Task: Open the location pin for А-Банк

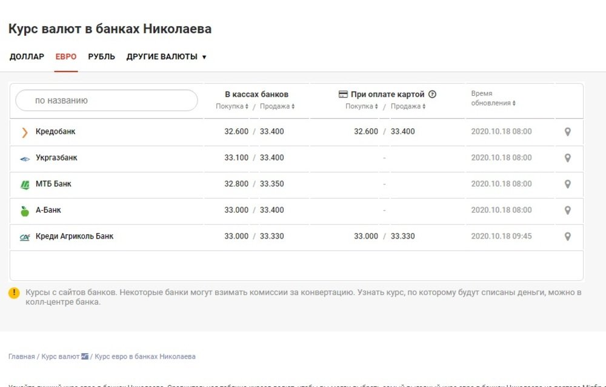Action: 567,211
